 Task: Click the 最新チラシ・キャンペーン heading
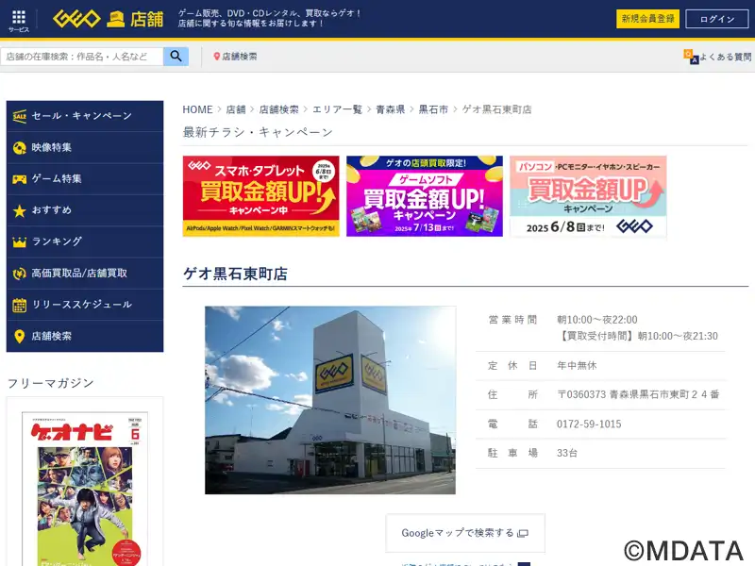[x=258, y=132]
